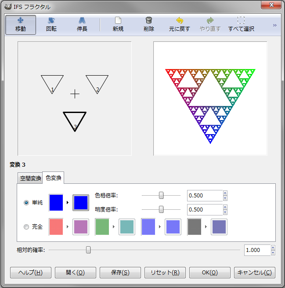Confirm with the OK(O) button
285x288 pixels.
(210, 273)
